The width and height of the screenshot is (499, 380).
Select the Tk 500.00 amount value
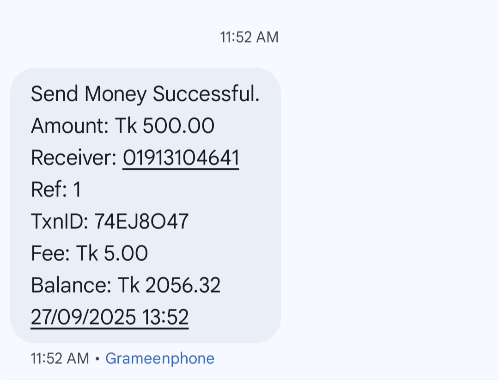point(165,126)
